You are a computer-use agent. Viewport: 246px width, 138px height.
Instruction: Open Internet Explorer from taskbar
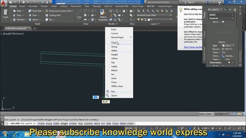coord(16,135)
